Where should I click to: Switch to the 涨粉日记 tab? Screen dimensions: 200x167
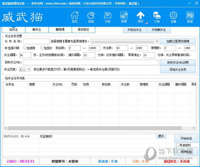pos(83,30)
